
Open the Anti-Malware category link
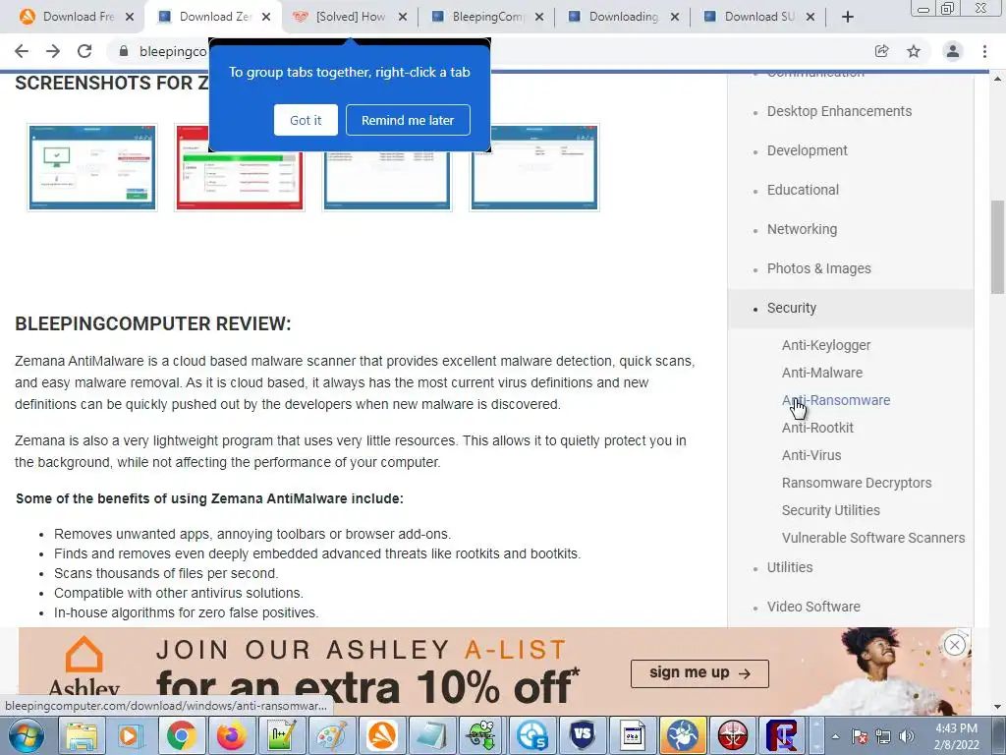(x=822, y=373)
